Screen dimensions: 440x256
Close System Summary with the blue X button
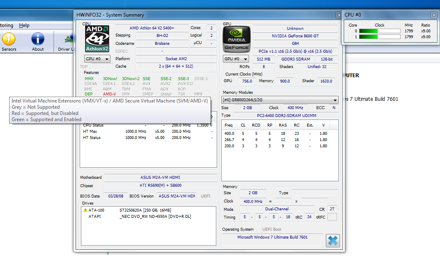coord(333,241)
